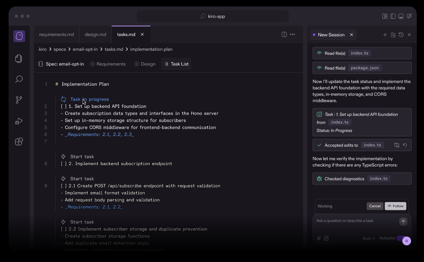Attach an image with the picture icon

pos(326,238)
